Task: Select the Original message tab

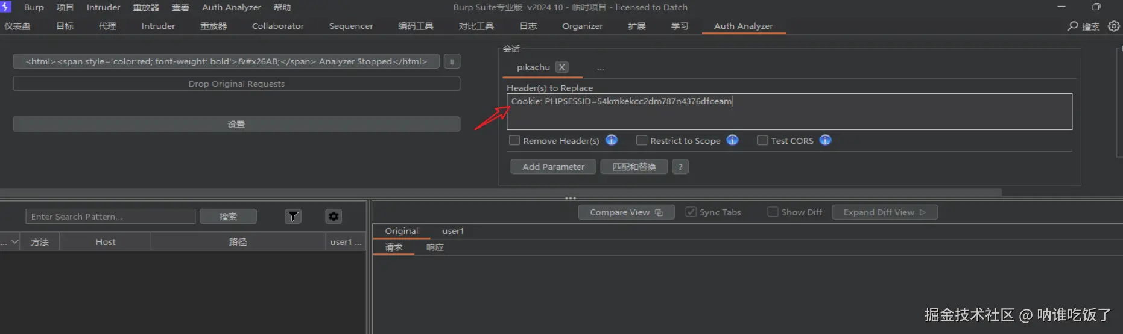Action: coord(401,231)
